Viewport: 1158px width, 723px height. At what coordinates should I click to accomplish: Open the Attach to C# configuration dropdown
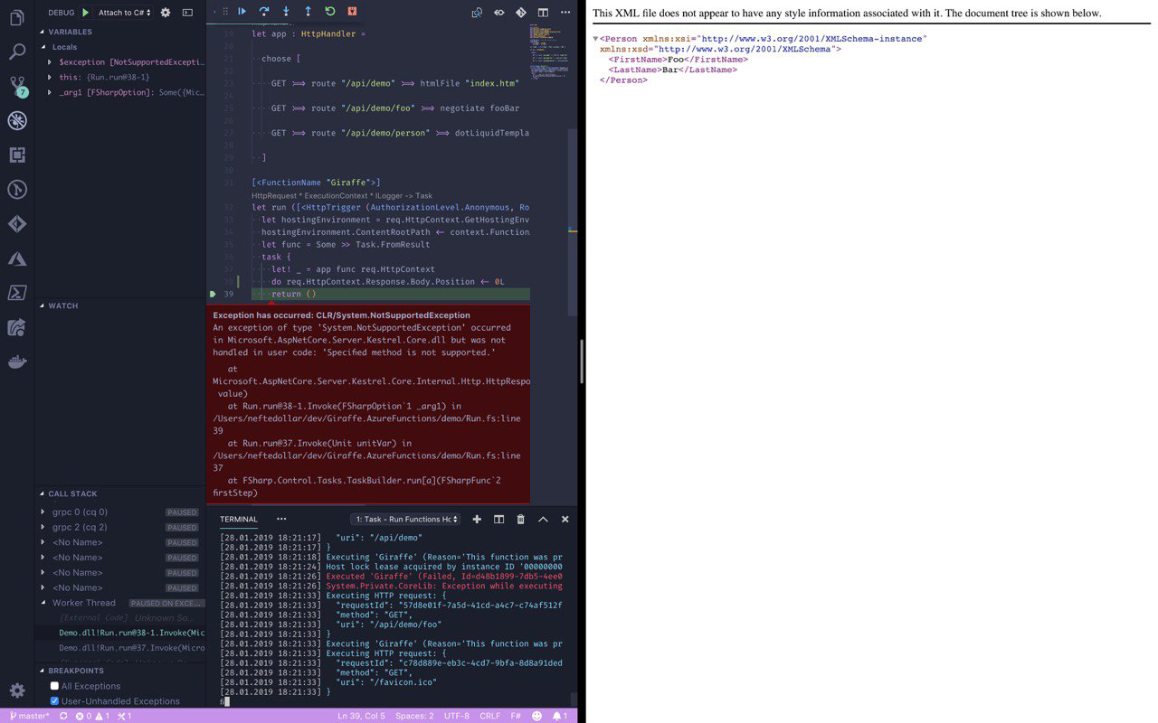coord(124,13)
